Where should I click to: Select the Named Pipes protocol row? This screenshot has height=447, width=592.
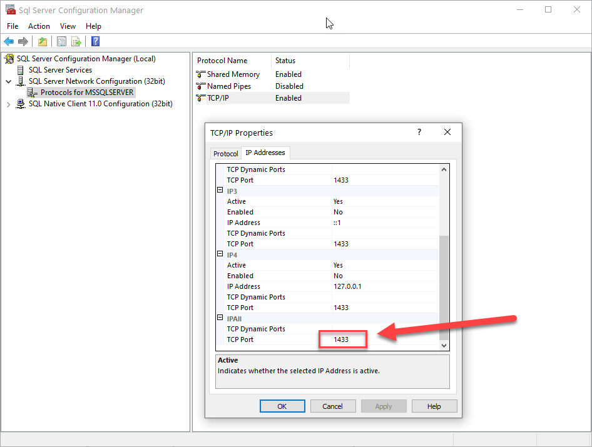[x=273, y=86]
